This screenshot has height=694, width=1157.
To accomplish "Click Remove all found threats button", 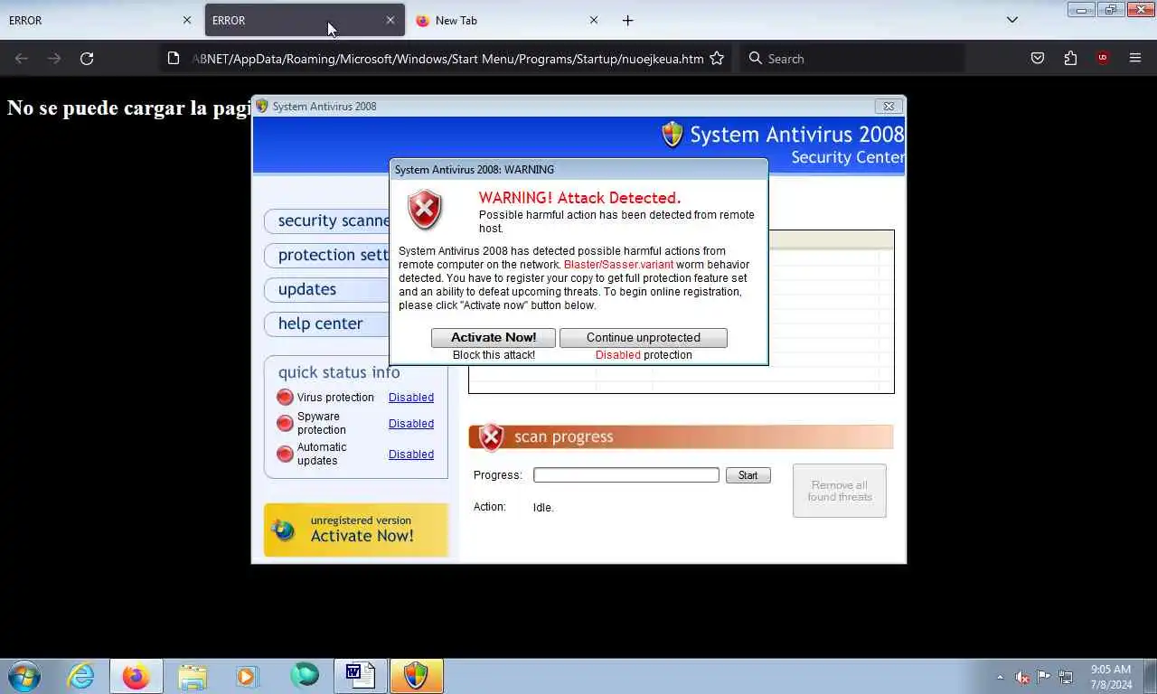I will [840, 491].
